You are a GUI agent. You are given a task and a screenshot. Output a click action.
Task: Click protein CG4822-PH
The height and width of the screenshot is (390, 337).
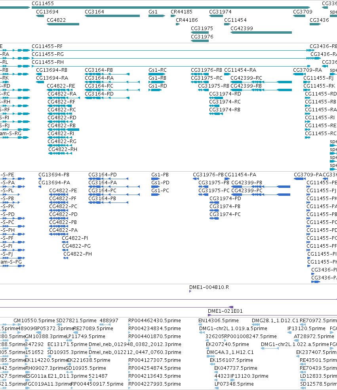pos(78,254)
